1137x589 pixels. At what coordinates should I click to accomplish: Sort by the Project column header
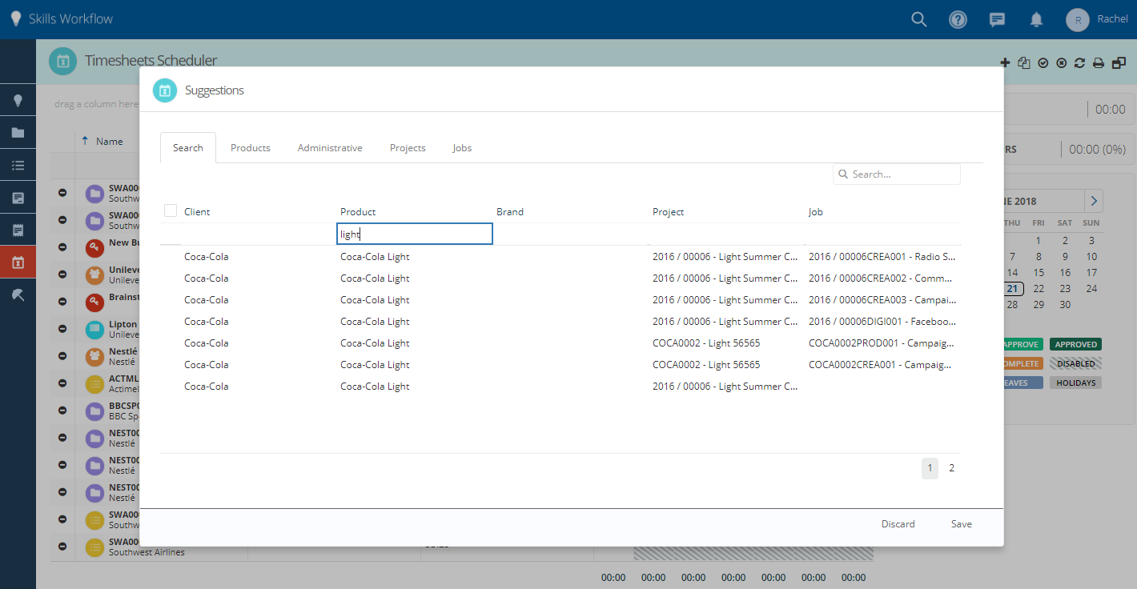coord(668,212)
